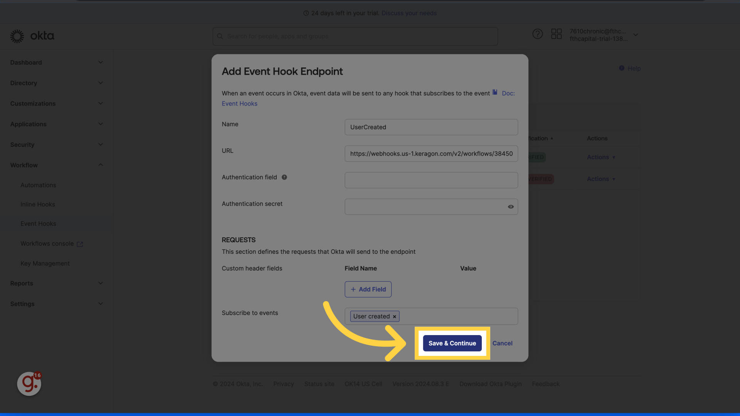Click the Subscribe to events field
This screenshot has height=416, width=740.
(431, 316)
